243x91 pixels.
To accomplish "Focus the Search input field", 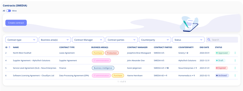I will point(222,40).
